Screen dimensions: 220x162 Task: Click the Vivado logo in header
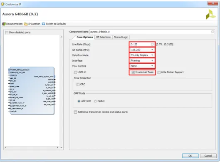point(211,14)
